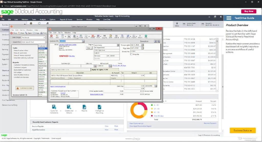Open Go To menu in Sales/Invoicing window
Image resolution: width=262 pixels, height=142 pixels.
click(60, 33)
